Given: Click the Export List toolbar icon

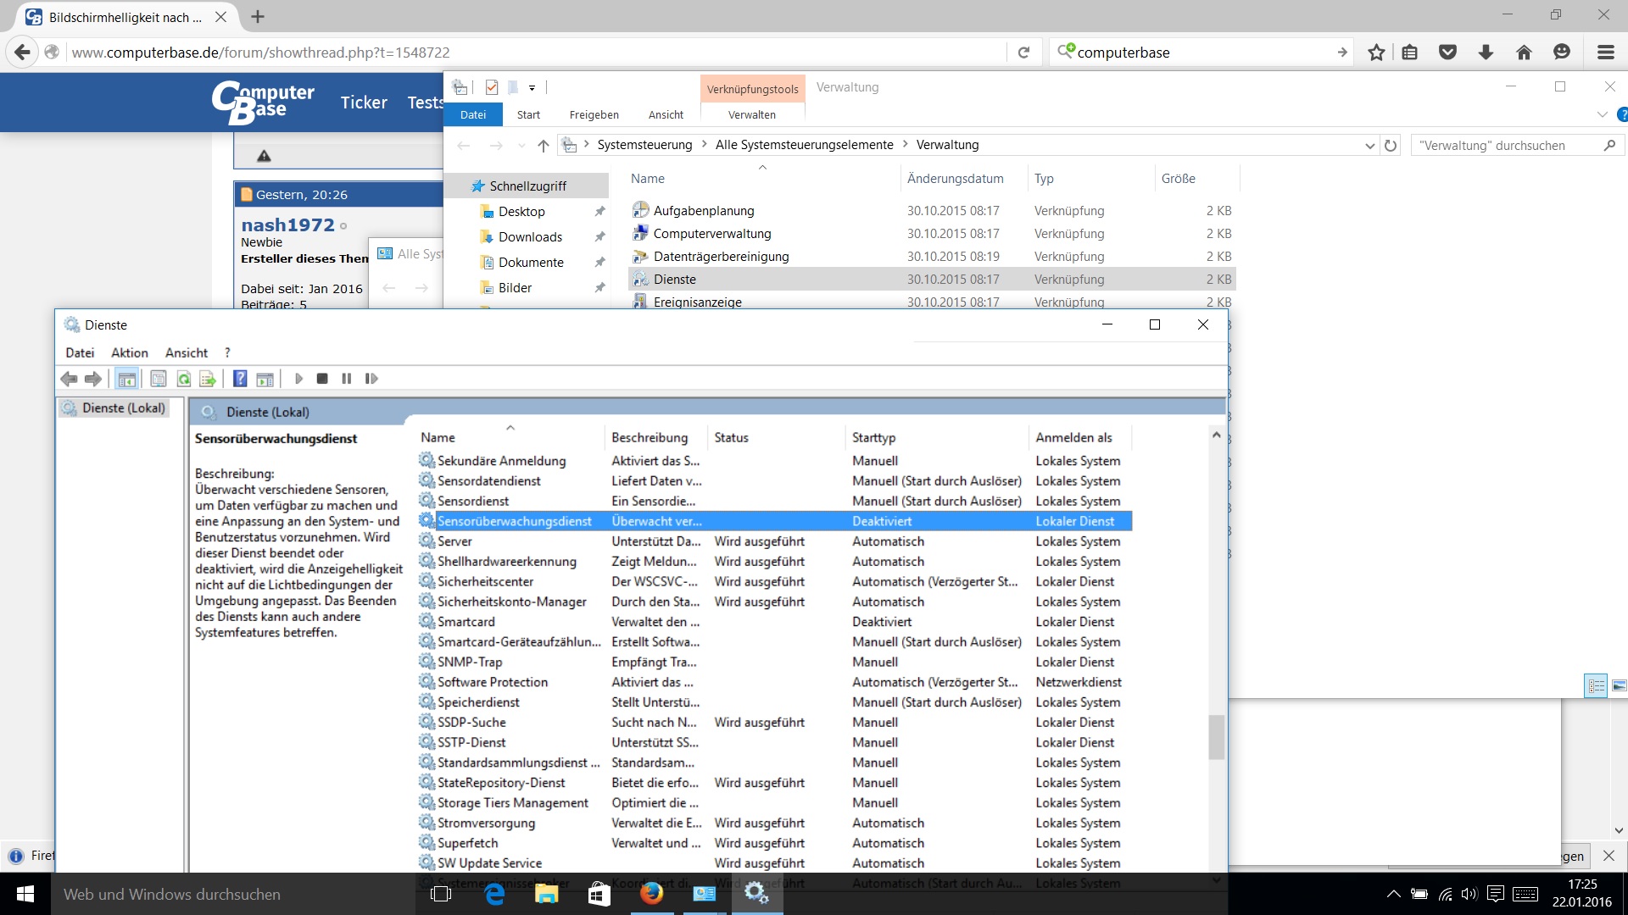Looking at the screenshot, I should (x=207, y=379).
